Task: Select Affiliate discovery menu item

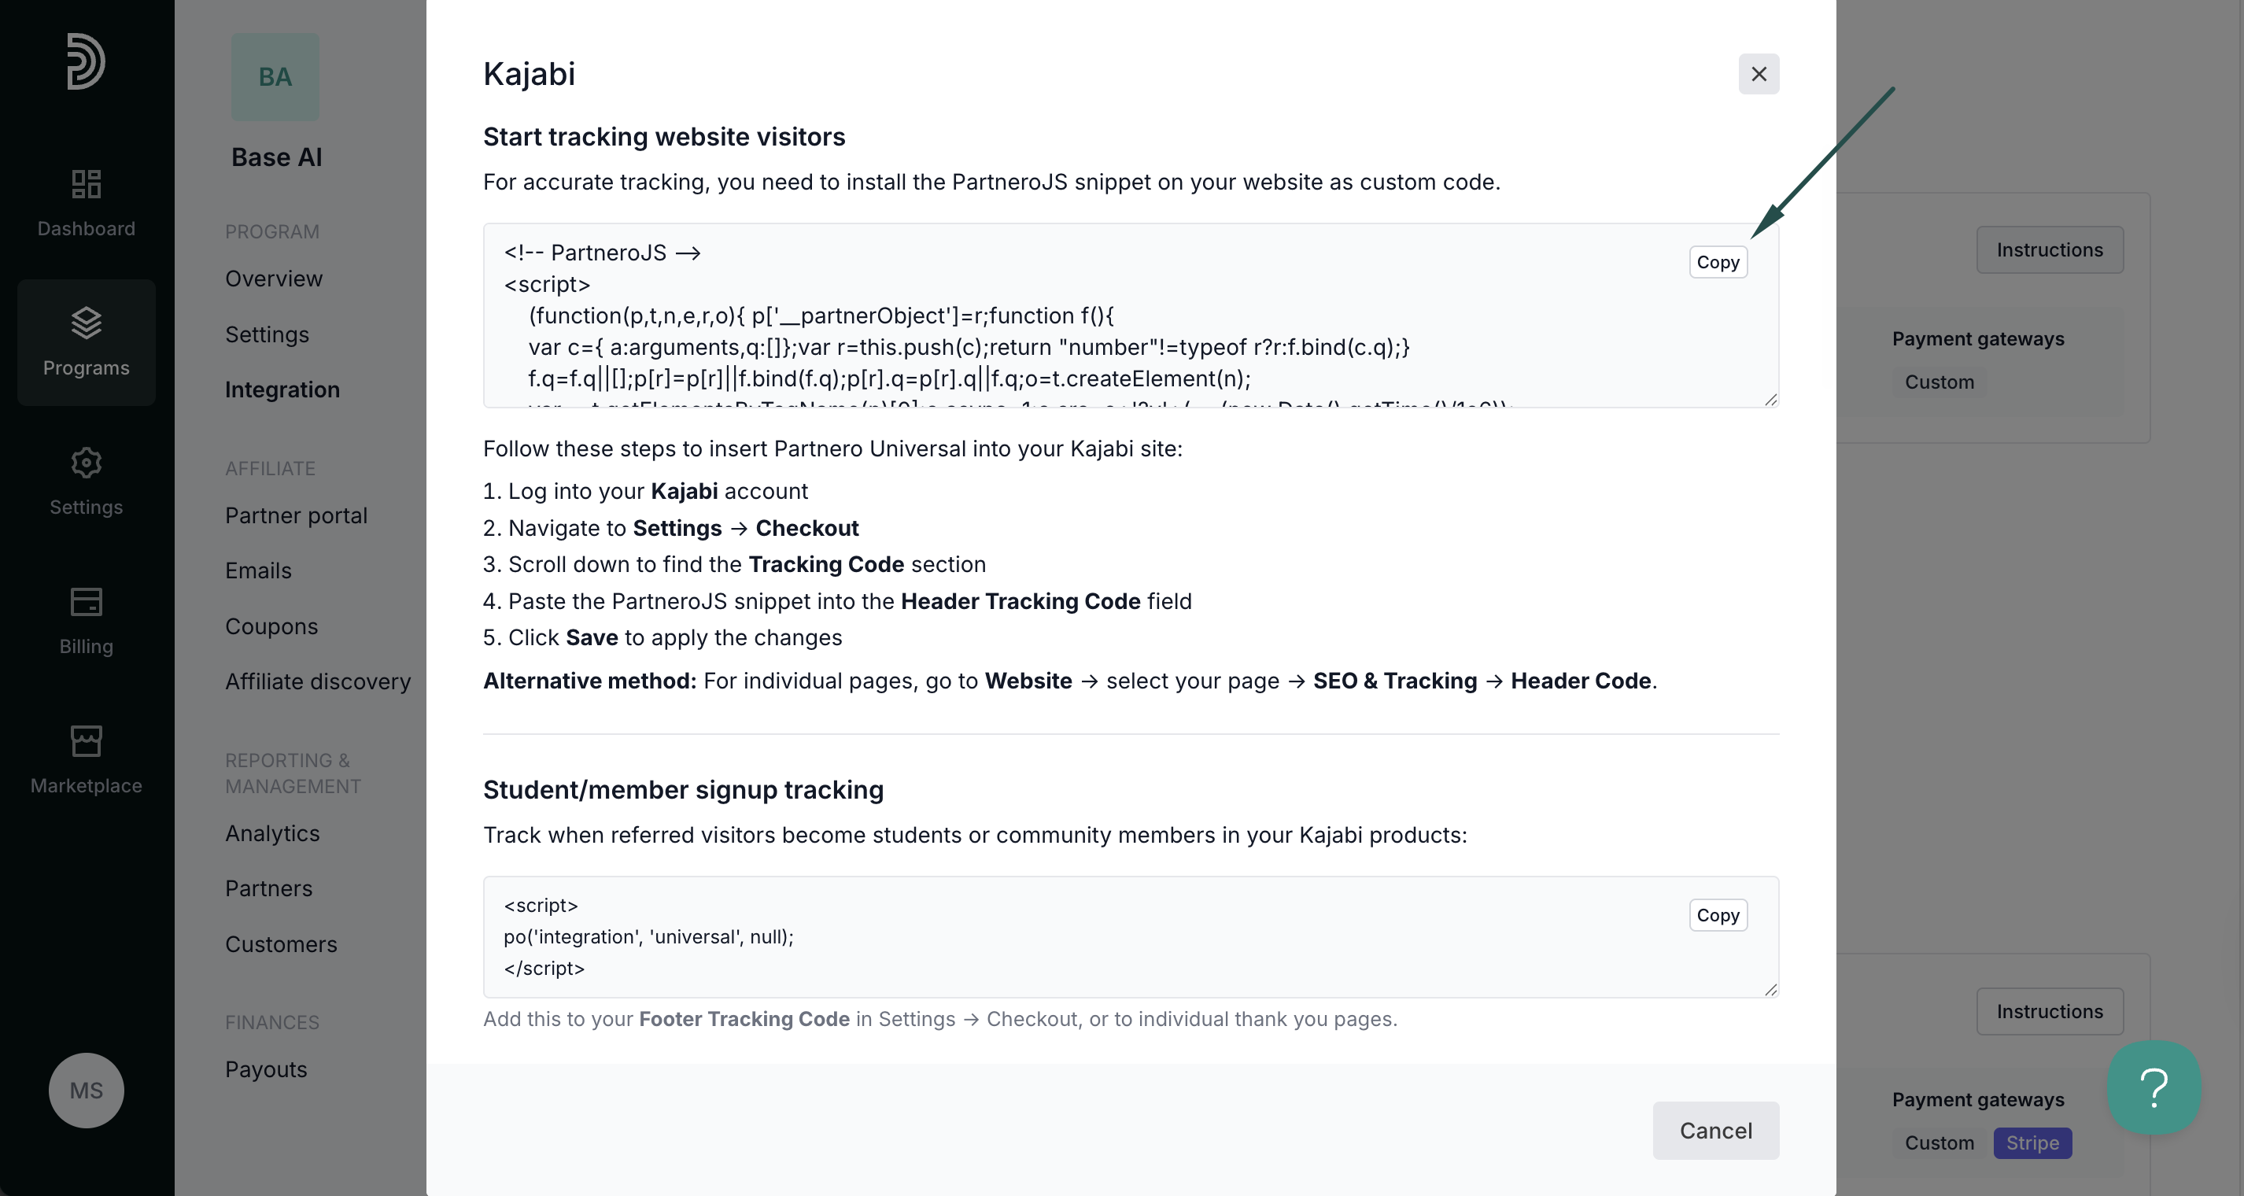Action: pyautogui.click(x=318, y=681)
